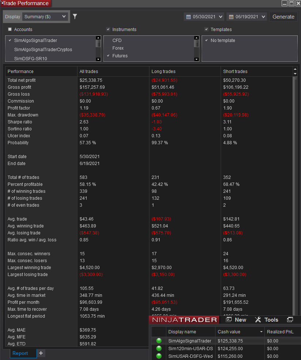Click the All trades column header
The height and width of the screenshot is (360, 301).
click(x=113, y=72)
